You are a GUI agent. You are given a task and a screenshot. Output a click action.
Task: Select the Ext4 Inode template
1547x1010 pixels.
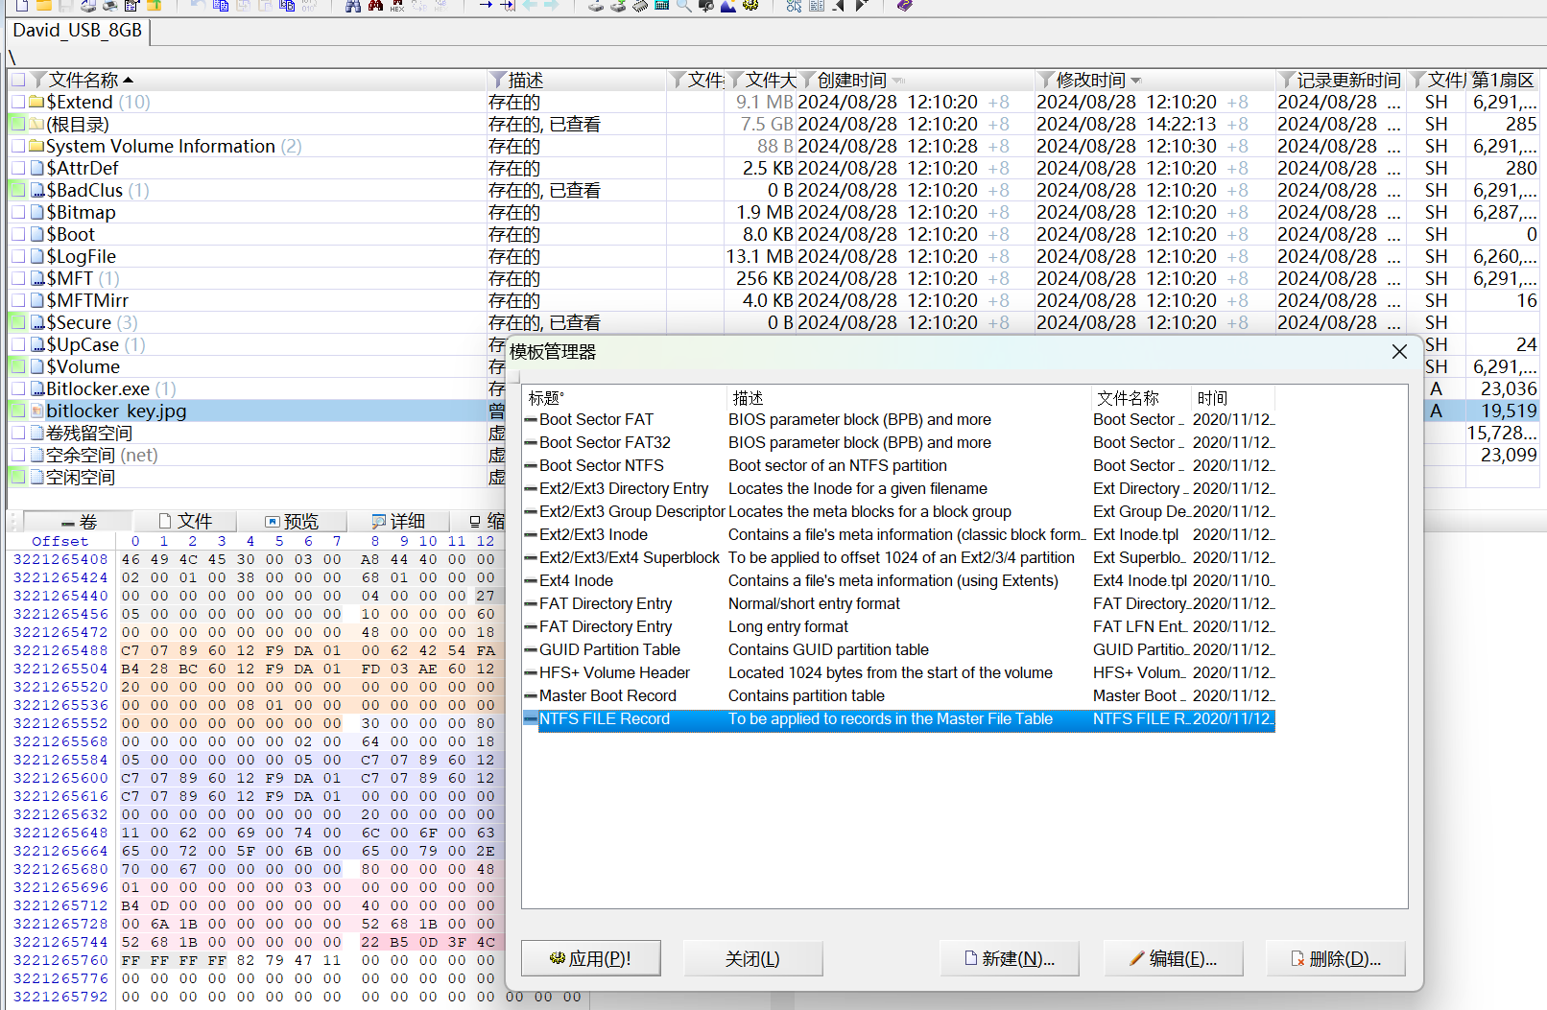(899, 580)
